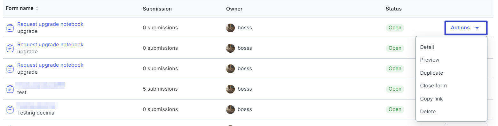Click the owner avatar in the Testing decimal row
Viewport: 498px width, 126px height.
230,109
